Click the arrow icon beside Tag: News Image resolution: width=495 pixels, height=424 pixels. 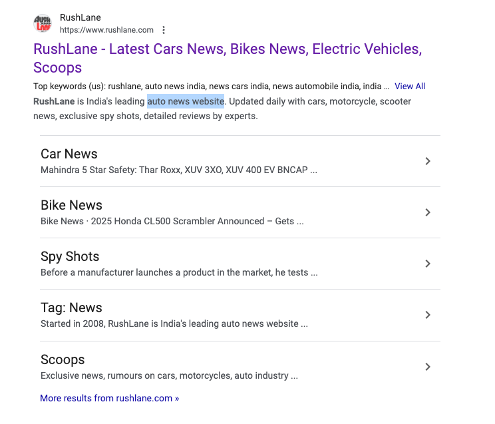click(x=428, y=315)
